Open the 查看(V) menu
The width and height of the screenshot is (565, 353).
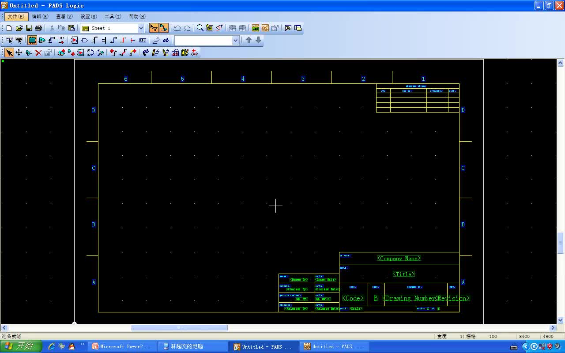64,16
